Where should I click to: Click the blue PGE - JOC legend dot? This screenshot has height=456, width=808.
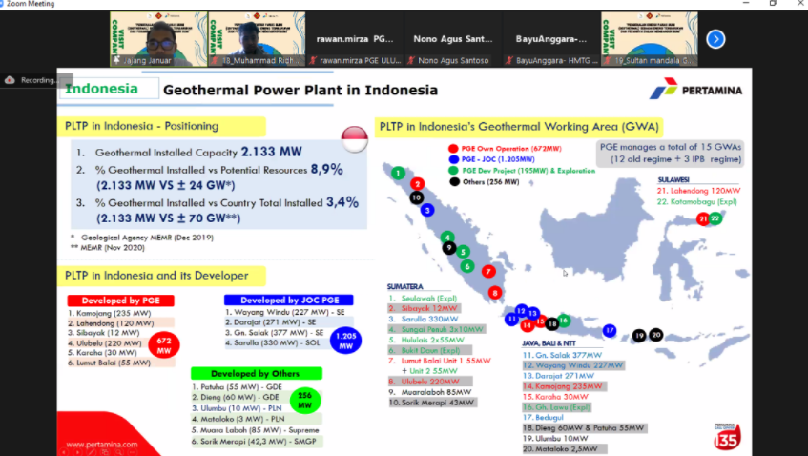[450, 158]
